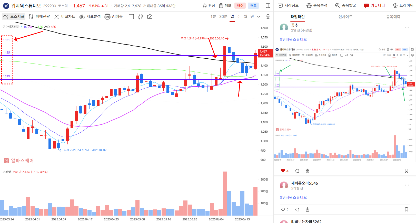Screen dimensions: 416x223
Task: Click the 위지윅스튜디오 stock logo icon
Action: pyautogui.click(x=6, y=6)
